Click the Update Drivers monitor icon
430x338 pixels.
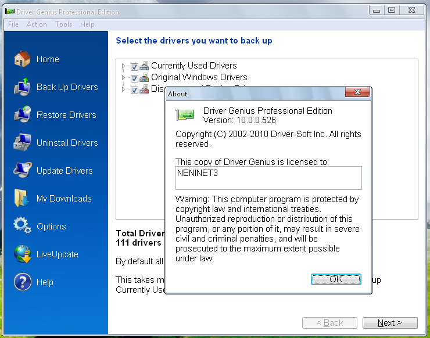click(22, 170)
